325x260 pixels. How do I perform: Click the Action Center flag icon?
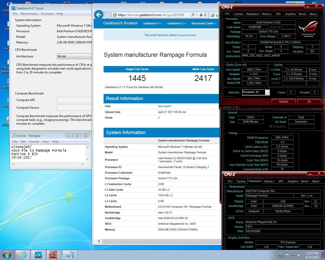tap(287, 255)
